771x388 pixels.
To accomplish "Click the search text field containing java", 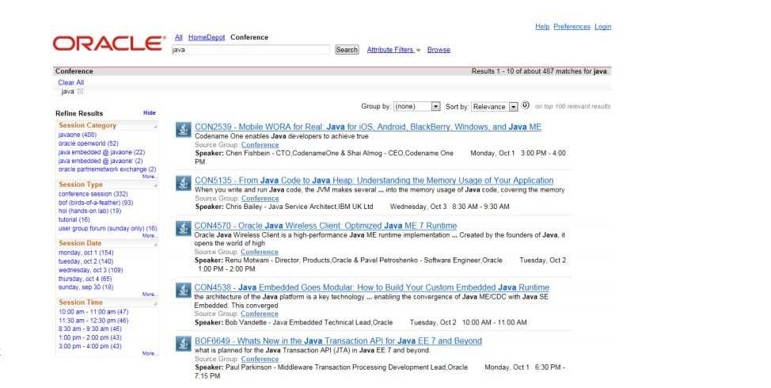I will (x=250, y=50).
